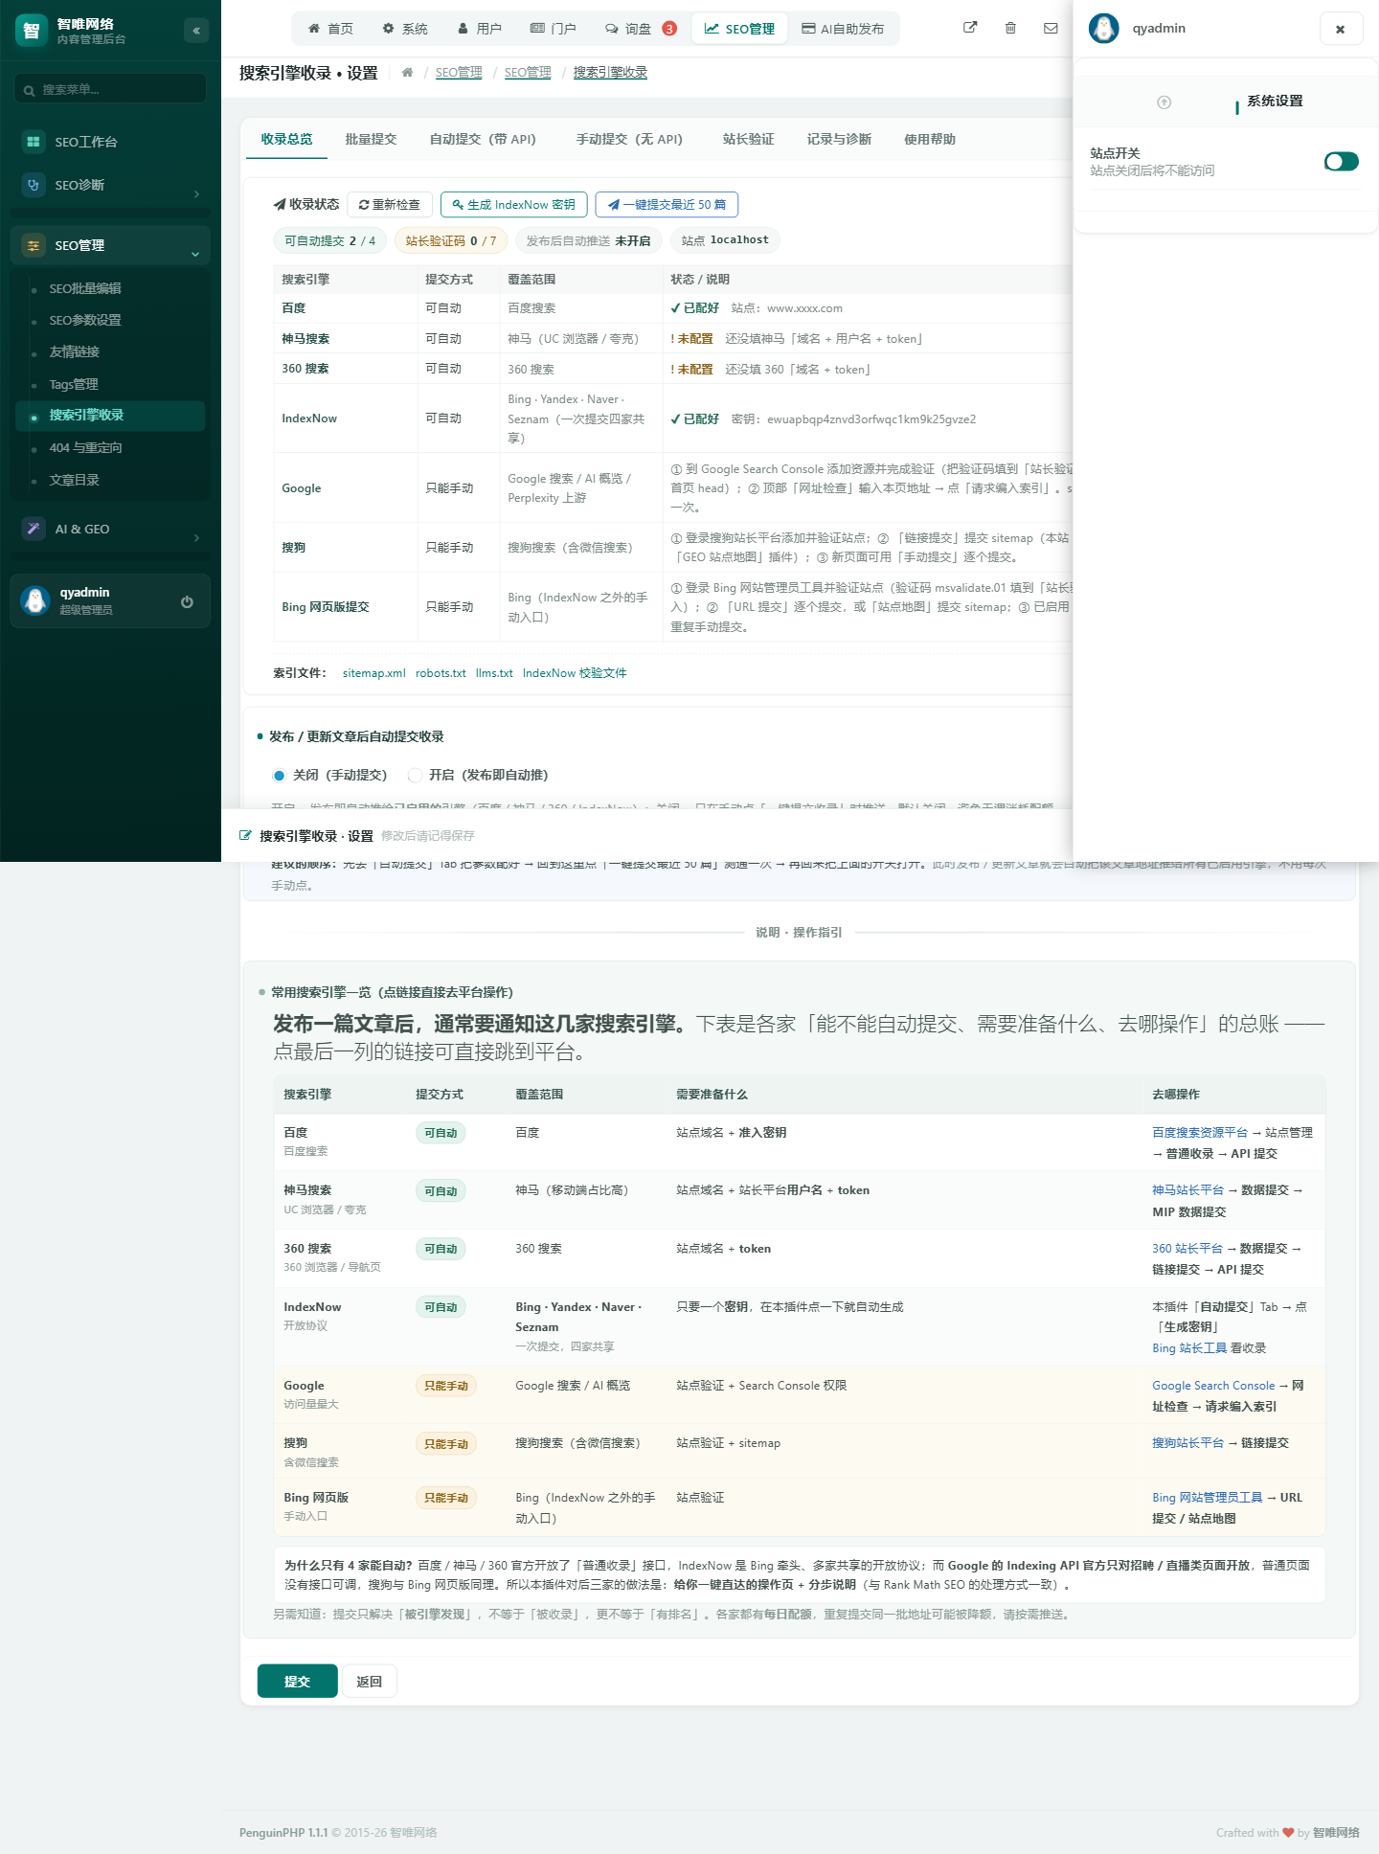Viewport: 1379px width, 1854px height.
Task: Click the circular arrow-up icon in settings panel
Action: tap(1164, 102)
